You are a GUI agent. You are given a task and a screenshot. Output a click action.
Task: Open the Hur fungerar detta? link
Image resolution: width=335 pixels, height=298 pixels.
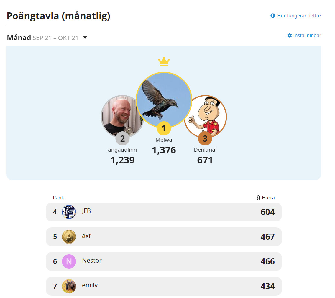[x=299, y=16]
